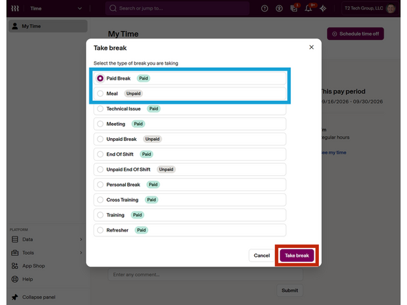The image size is (407, 305).
Task: Click the Enter any comment field
Action: click(x=206, y=275)
